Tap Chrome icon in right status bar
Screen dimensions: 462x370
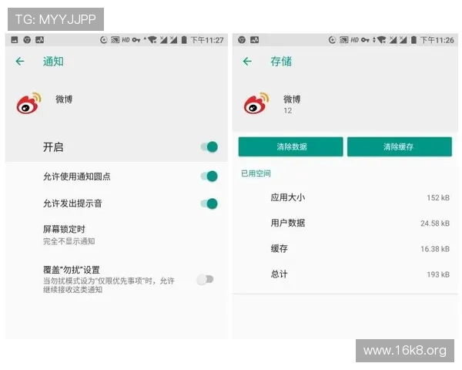[242, 40]
